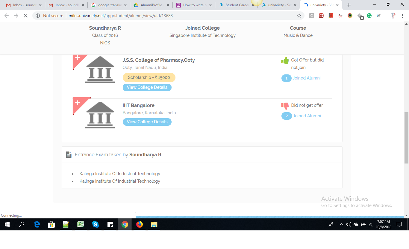The width and height of the screenshot is (409, 249).
Task: Click J.S.S. College of Pharmacy,Ooty title
Action: (159, 60)
